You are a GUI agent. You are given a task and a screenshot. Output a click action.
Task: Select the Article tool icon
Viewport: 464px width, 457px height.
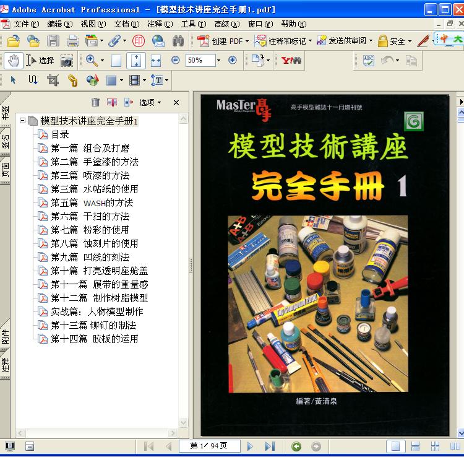point(33,80)
